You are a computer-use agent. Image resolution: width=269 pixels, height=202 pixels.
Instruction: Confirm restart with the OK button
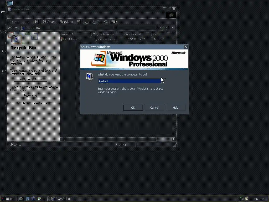click(x=133, y=108)
